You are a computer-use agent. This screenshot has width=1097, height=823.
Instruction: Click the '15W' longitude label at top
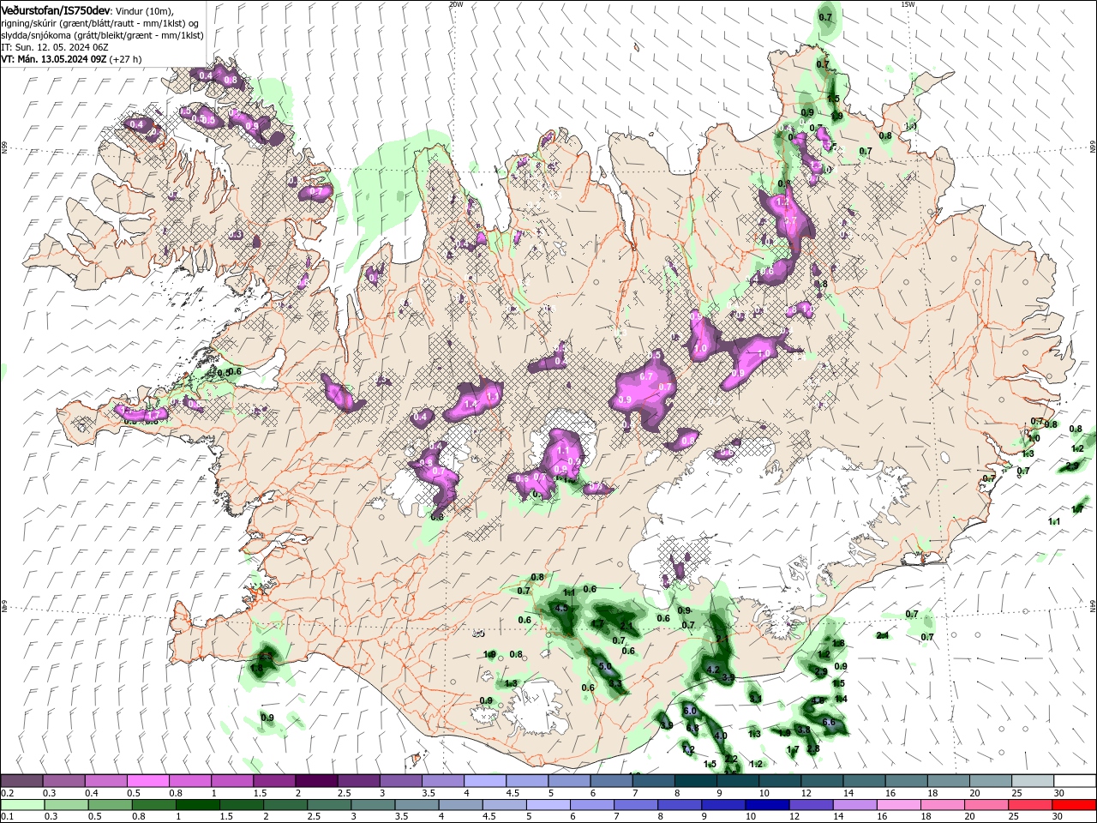(x=908, y=4)
